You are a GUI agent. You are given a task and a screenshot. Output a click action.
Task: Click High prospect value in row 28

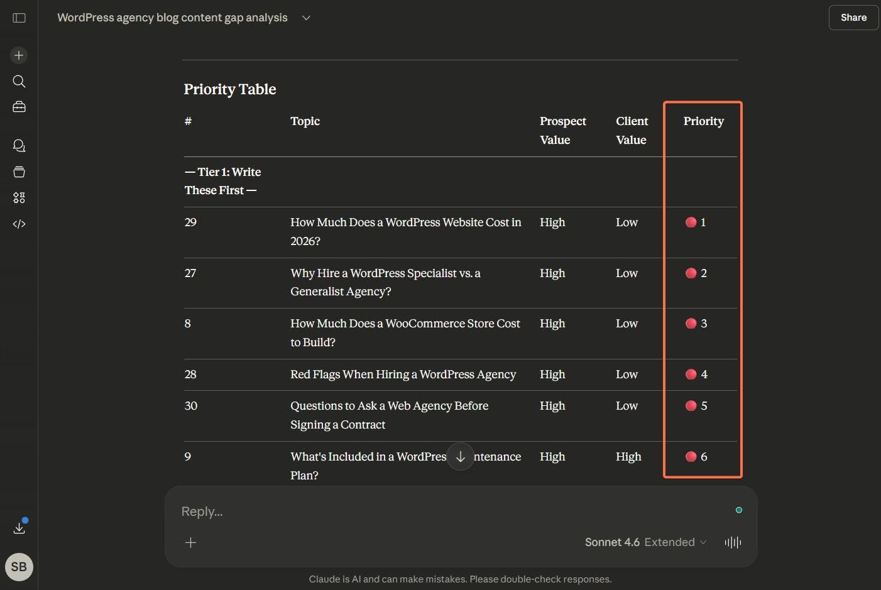(x=552, y=374)
